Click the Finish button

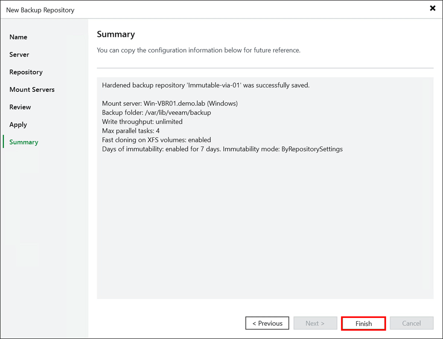click(x=363, y=323)
